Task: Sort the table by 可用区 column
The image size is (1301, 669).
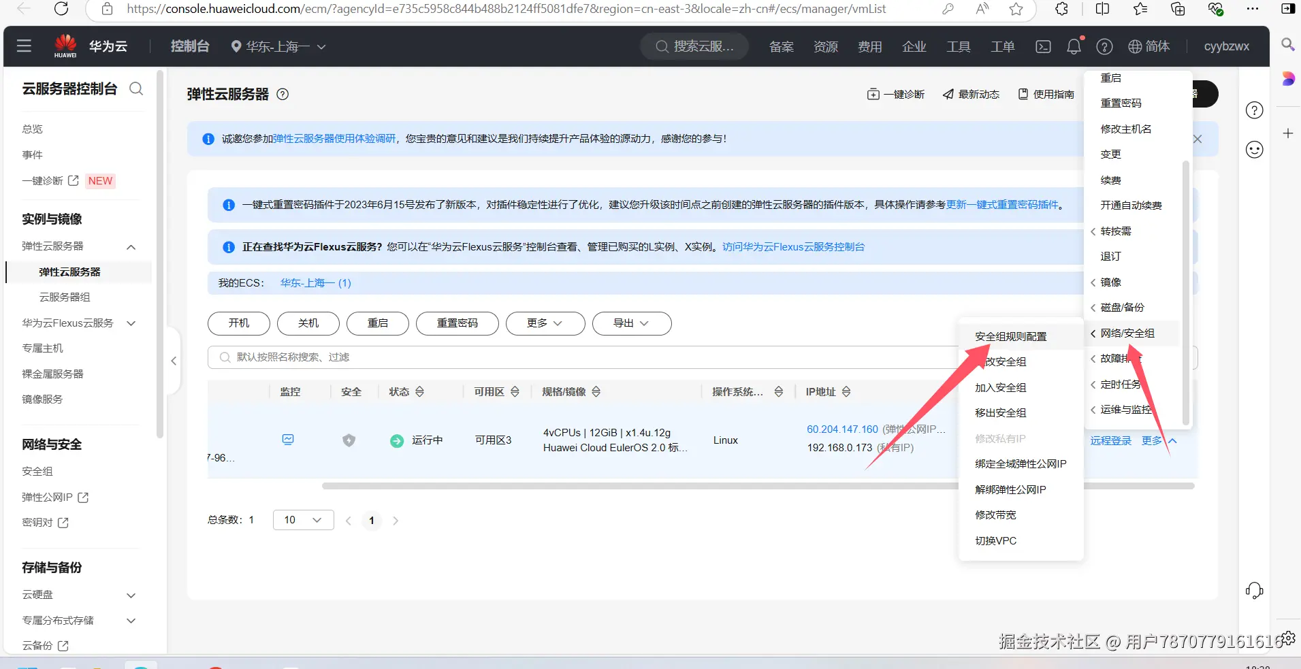Action: pos(515,392)
